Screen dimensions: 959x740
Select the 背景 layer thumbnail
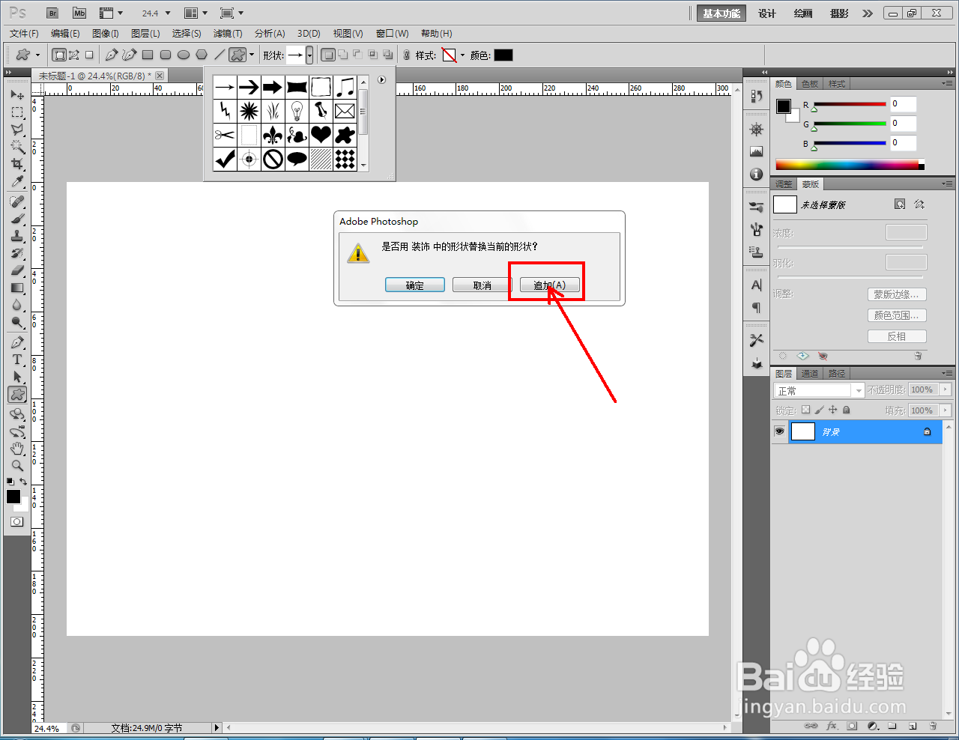click(x=803, y=431)
